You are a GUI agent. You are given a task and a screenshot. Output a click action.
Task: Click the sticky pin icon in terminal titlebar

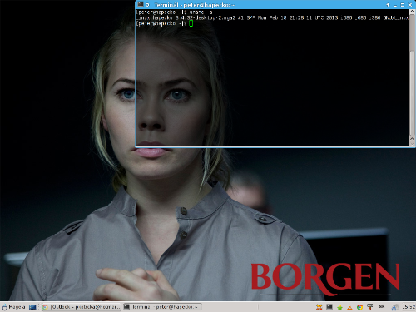148,5
